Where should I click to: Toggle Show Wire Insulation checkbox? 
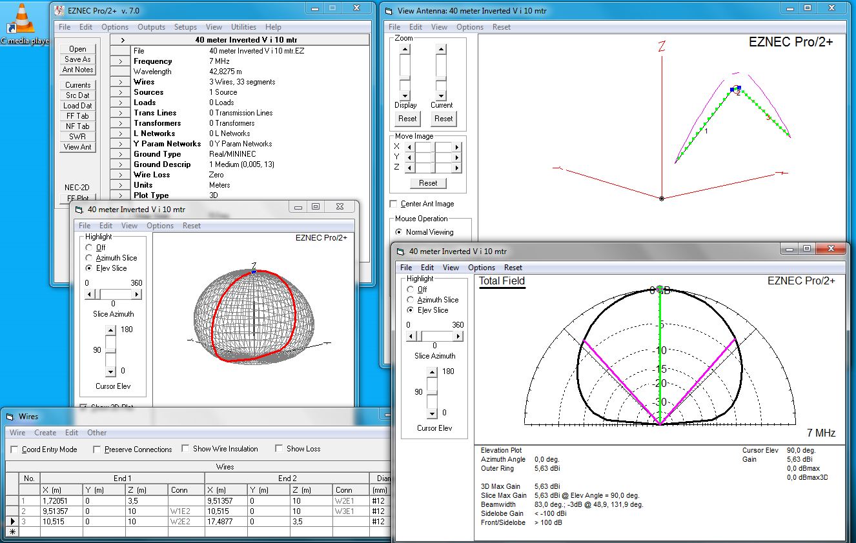coord(186,449)
